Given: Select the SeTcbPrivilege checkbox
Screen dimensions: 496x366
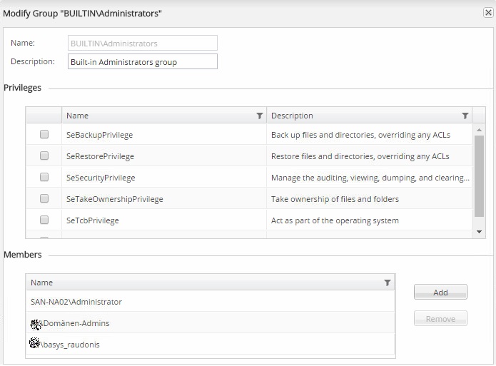Looking at the screenshot, I should [x=44, y=220].
